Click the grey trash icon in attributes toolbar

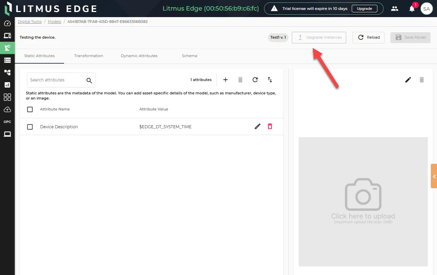pyautogui.click(x=240, y=80)
